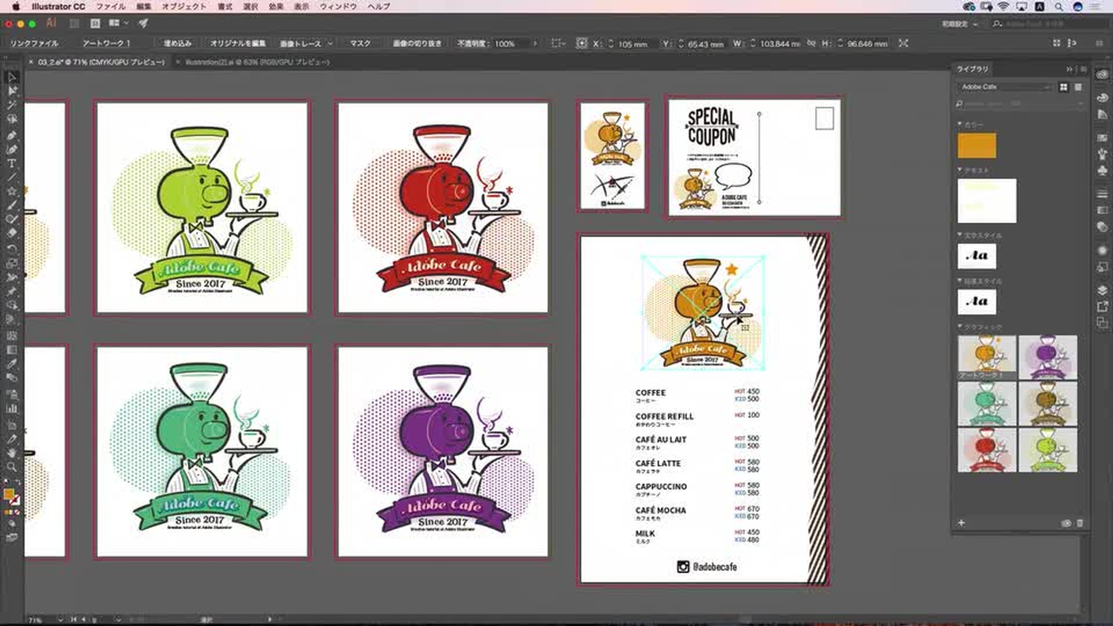The image size is (1113, 626).
Task: Open the ウィンドウ menu
Action: 339,6
